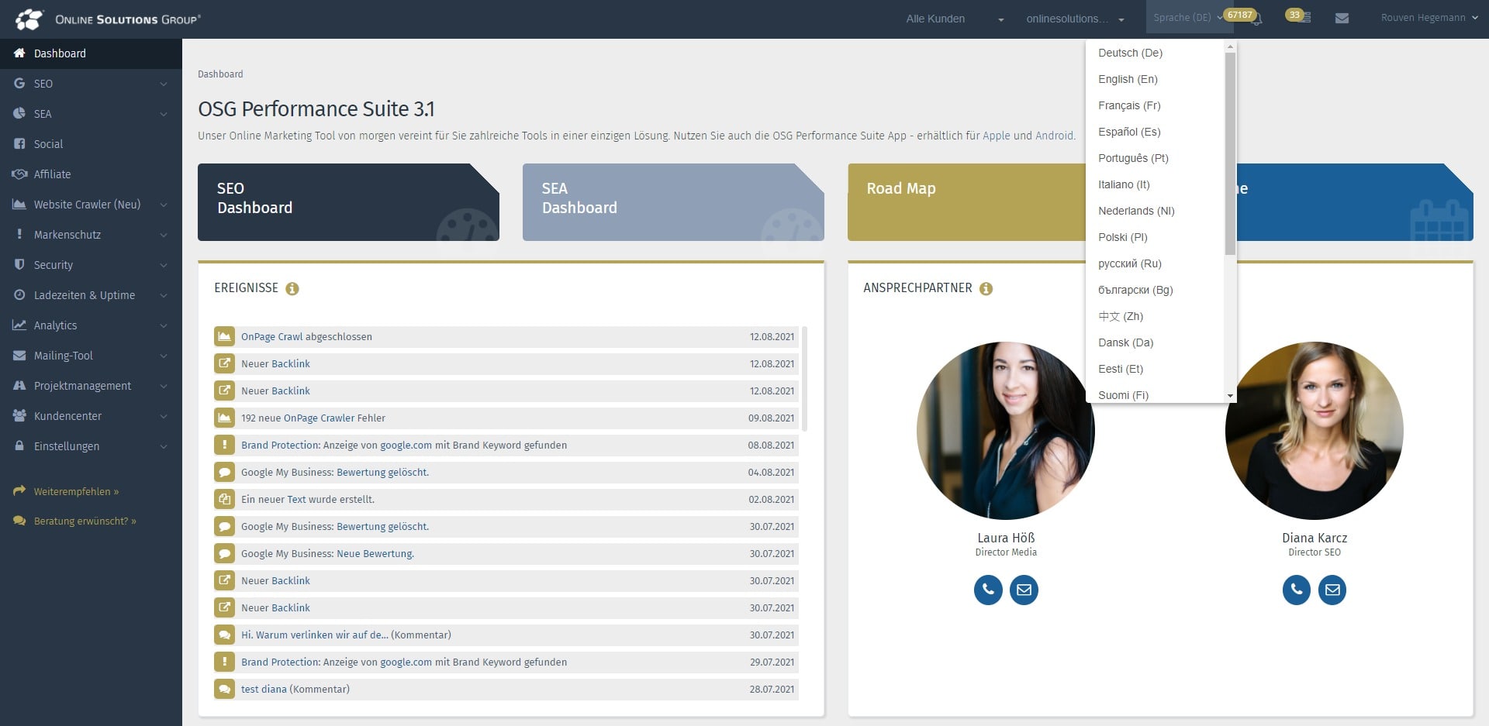Choose Nederlands (Nl) from language list

pos(1156,211)
